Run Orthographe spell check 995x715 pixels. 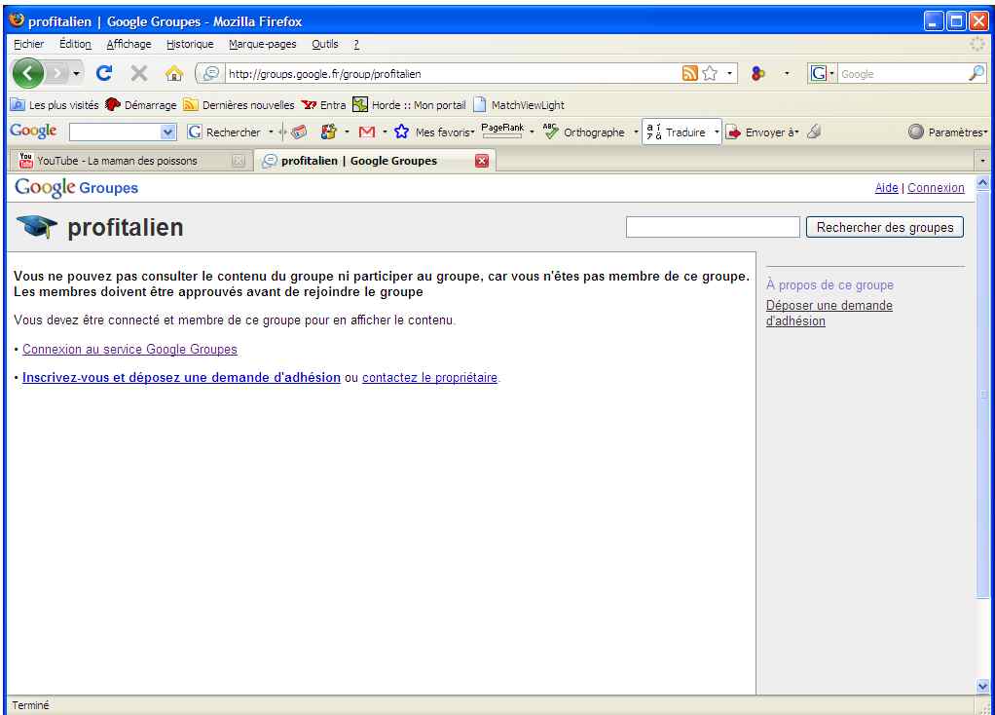click(584, 132)
